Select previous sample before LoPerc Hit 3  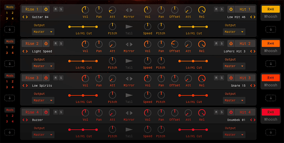point(251,51)
